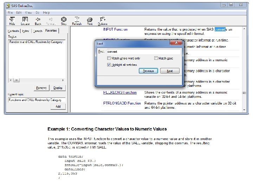
Task: Click the Previous button in Find dialog
Action: [148, 71]
